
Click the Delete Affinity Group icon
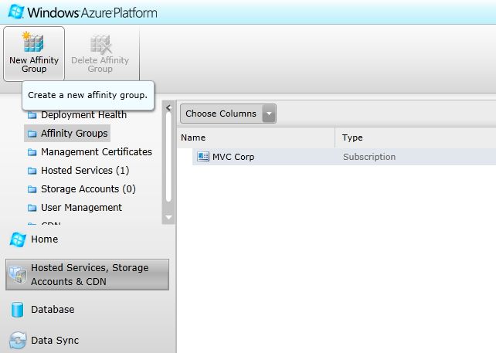(x=100, y=42)
